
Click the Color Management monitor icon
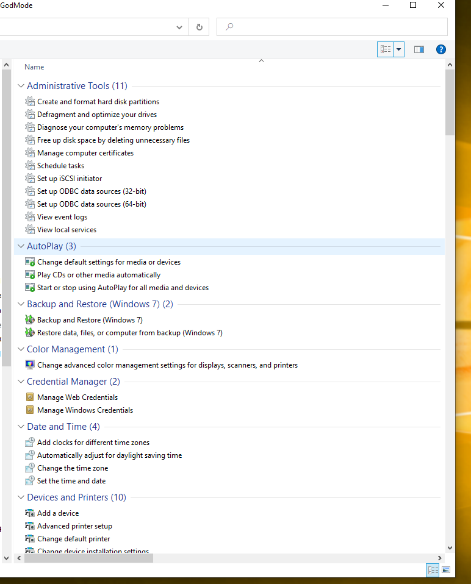(x=30, y=365)
